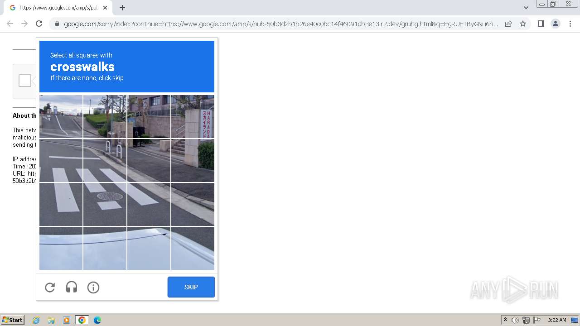This screenshot has width=580, height=326.
Task: Tick the I'm not a robot checkbox
Action: pos(25,81)
